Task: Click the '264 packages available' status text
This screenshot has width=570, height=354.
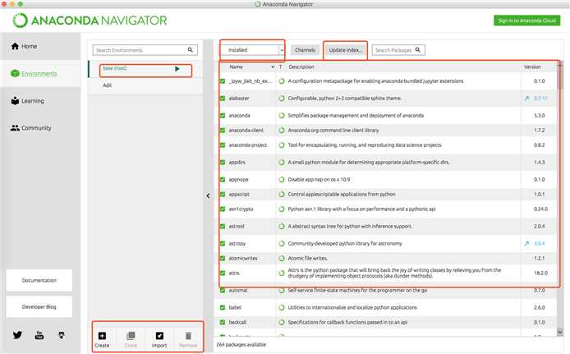Action: (x=241, y=344)
